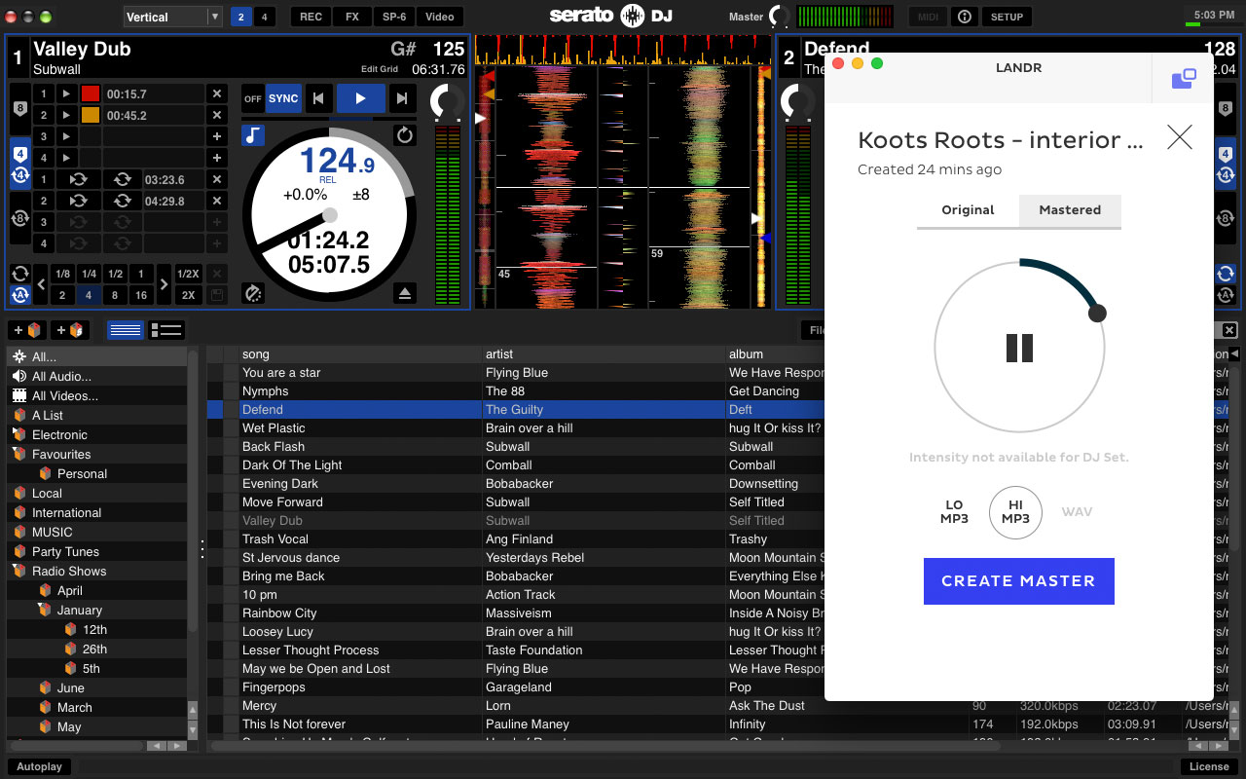Screen dimensions: 1246x779
Task: Switch to the Mastered tab in LANDR
Action: pyautogui.click(x=1070, y=210)
